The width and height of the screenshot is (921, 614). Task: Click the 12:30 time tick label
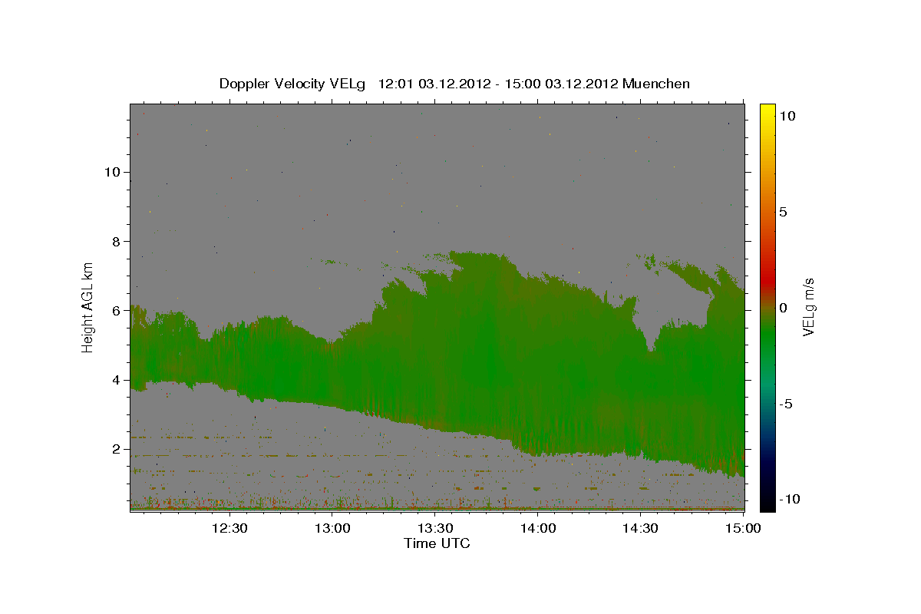229,528
